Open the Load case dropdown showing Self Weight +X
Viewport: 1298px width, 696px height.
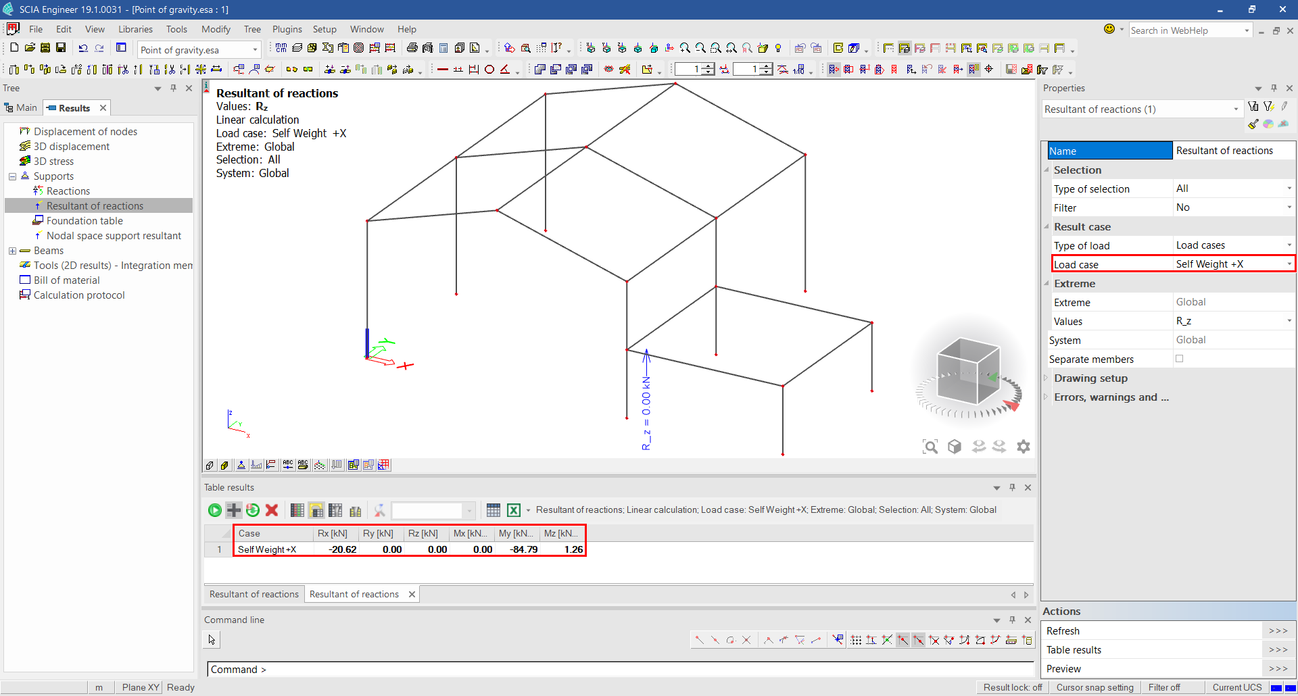pyautogui.click(x=1234, y=264)
